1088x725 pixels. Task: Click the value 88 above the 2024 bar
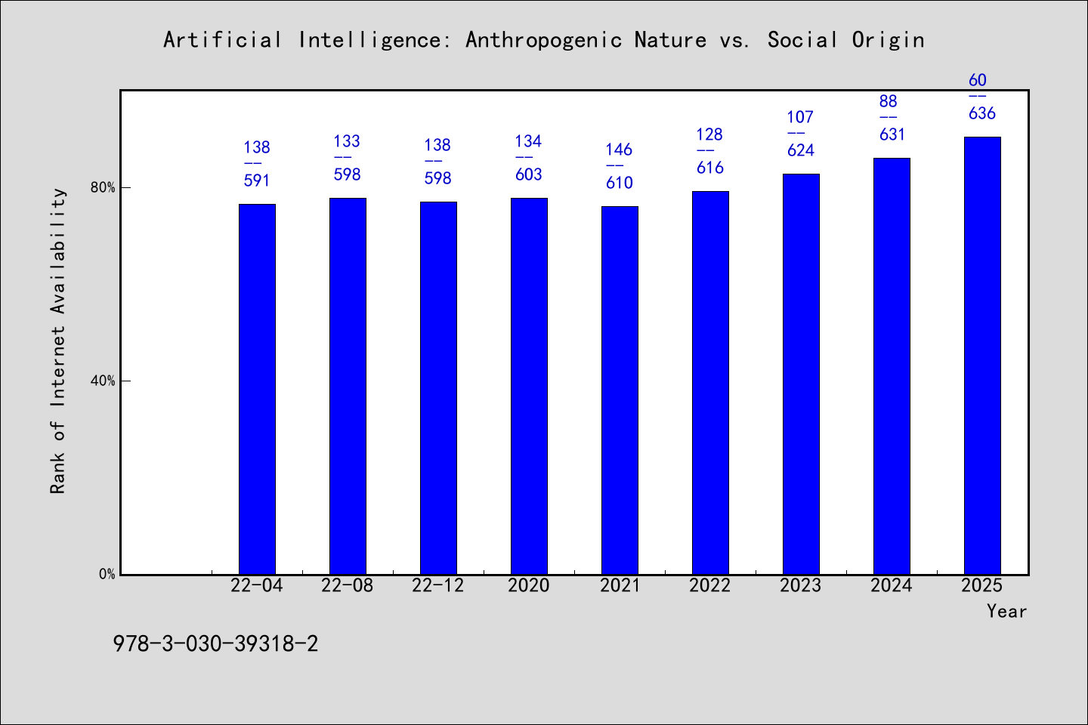coord(889,101)
